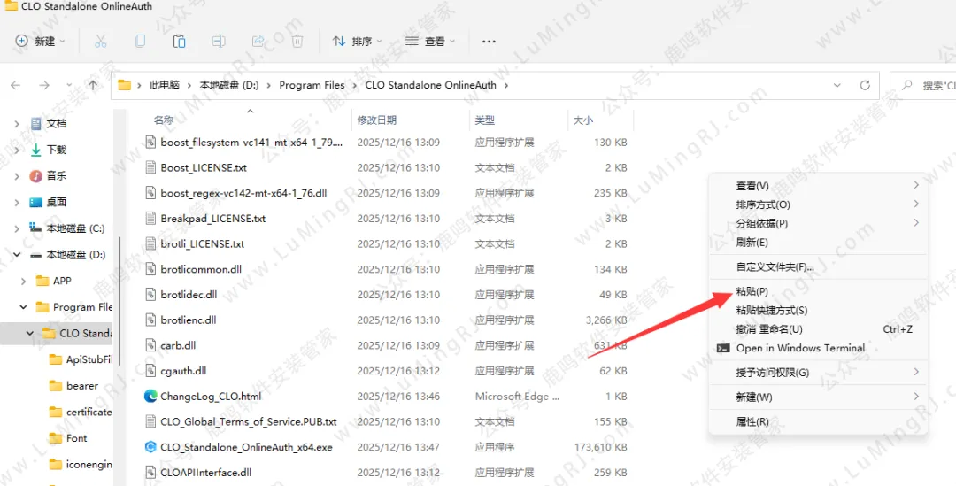Click the Copy icon in toolbar
The image size is (956, 486).
[x=140, y=42]
